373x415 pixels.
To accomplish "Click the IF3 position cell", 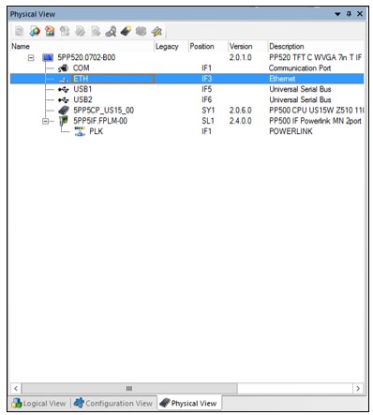I will pos(206,79).
